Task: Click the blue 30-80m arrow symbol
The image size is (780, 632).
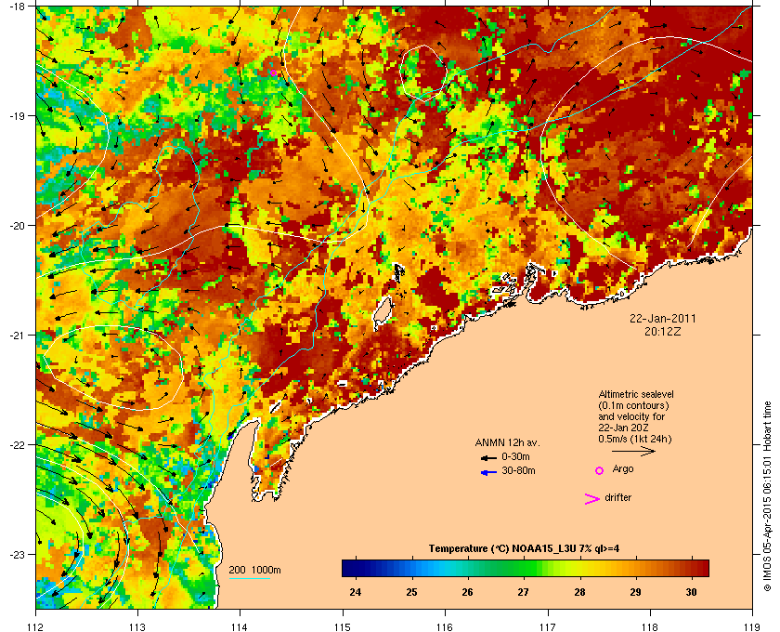Action: coord(488,472)
